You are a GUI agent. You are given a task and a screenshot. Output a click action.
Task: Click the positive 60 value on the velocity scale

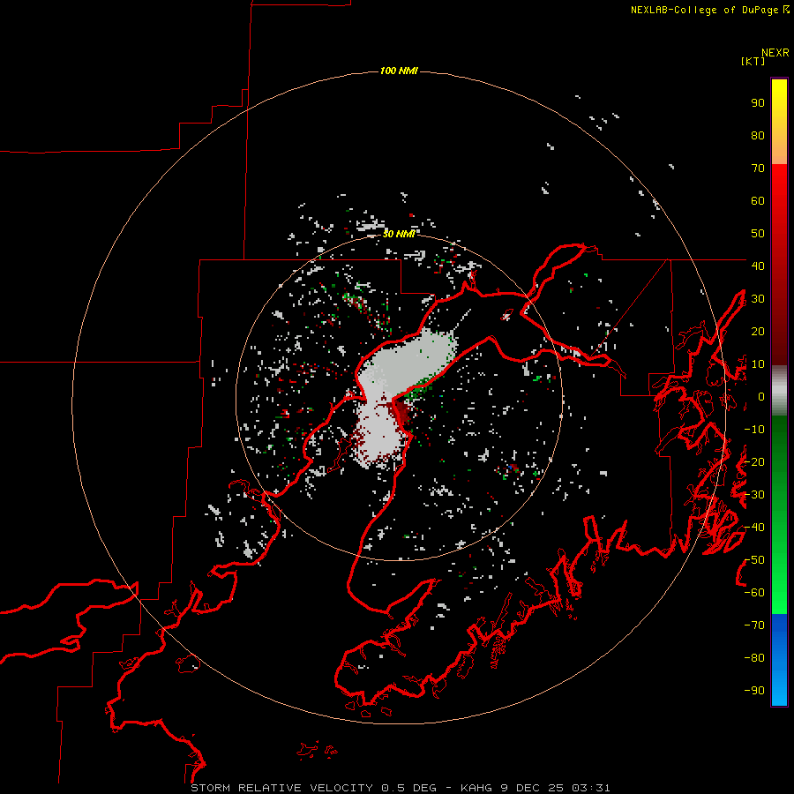coord(758,201)
